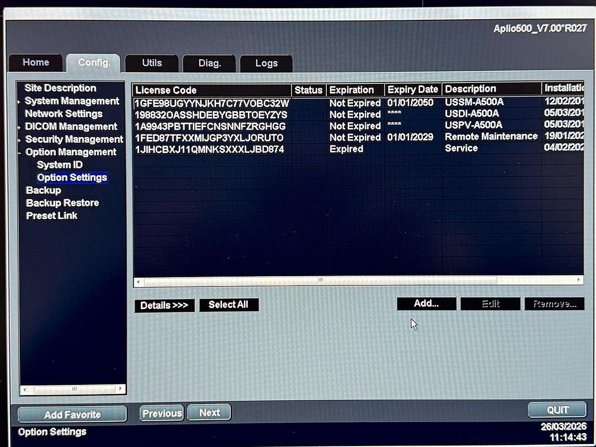This screenshot has width=596, height=447.
Task: Go to the Home tab
Action: (x=35, y=63)
